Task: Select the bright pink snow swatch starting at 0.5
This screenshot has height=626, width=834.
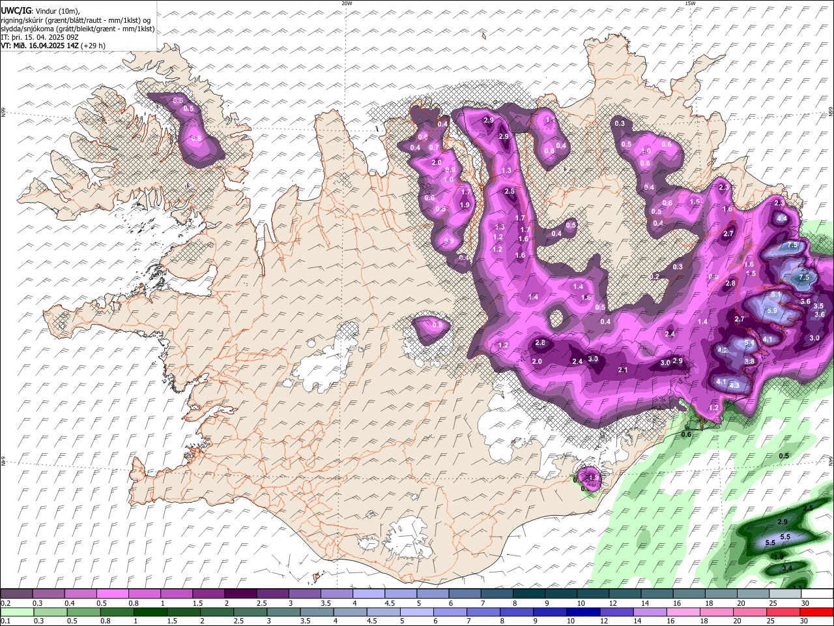Action: coord(112,594)
